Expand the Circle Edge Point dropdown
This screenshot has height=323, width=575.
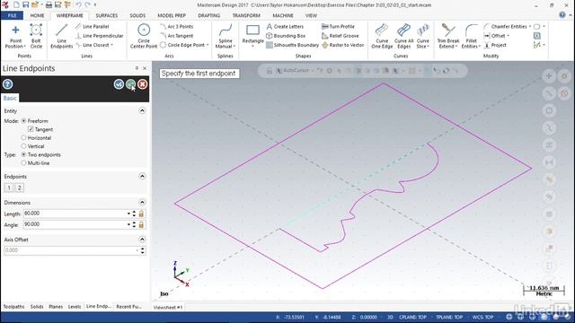click(208, 45)
